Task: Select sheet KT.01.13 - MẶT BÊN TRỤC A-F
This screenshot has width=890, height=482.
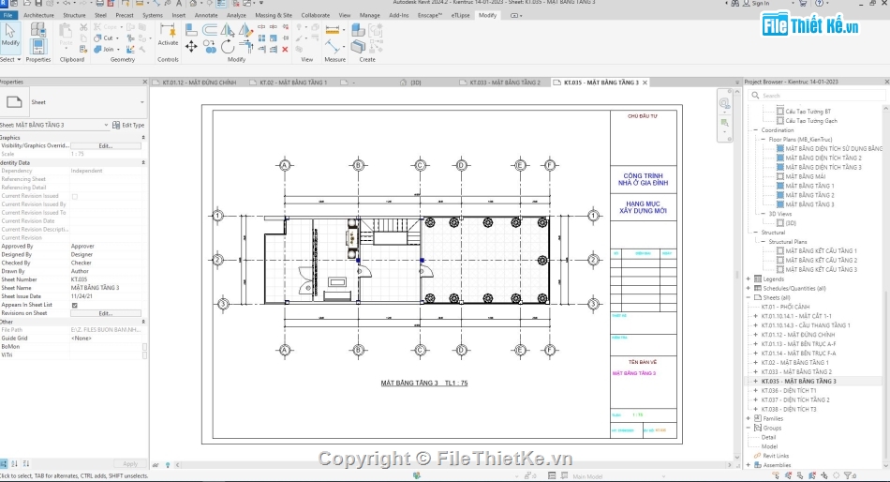Action: [798, 344]
